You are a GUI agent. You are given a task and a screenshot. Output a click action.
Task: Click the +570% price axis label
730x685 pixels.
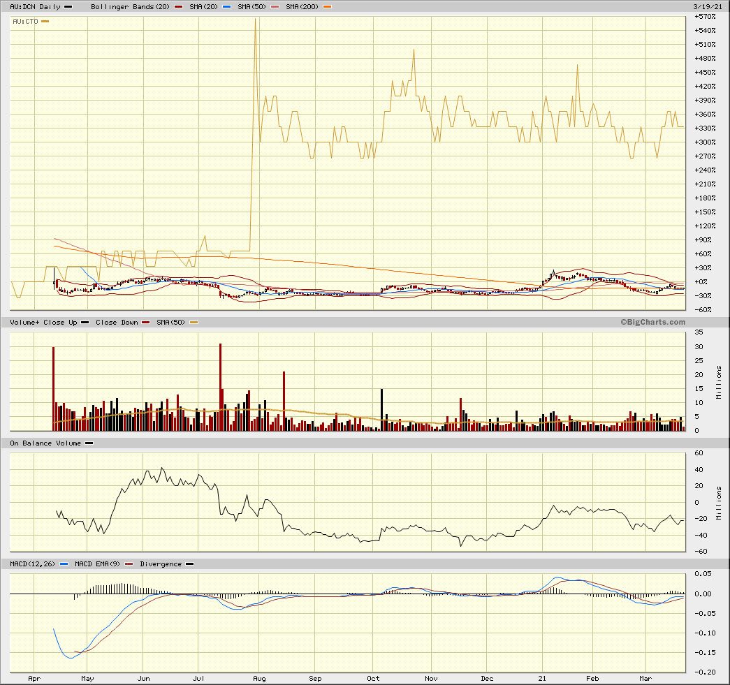tap(705, 16)
